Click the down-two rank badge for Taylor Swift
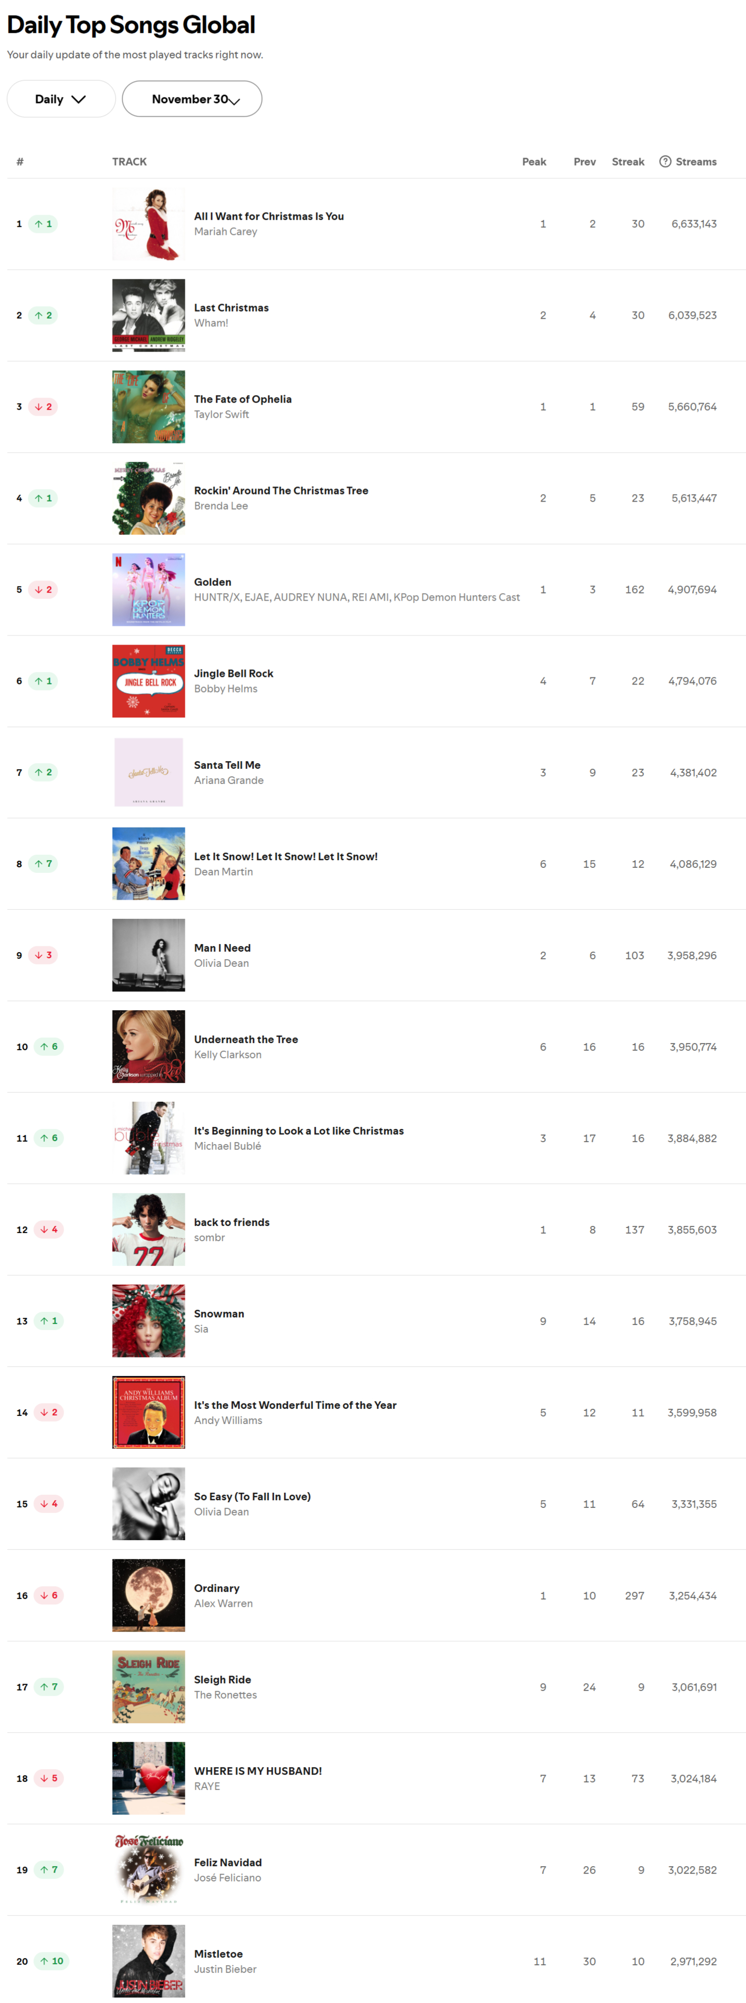This screenshot has height=2003, width=746. click(x=43, y=407)
